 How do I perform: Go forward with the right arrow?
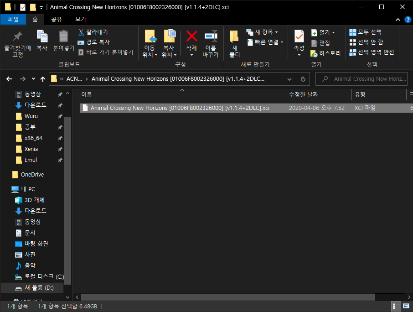(x=23, y=79)
